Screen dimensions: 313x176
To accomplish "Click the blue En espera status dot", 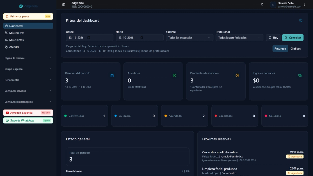I will (116, 116).
